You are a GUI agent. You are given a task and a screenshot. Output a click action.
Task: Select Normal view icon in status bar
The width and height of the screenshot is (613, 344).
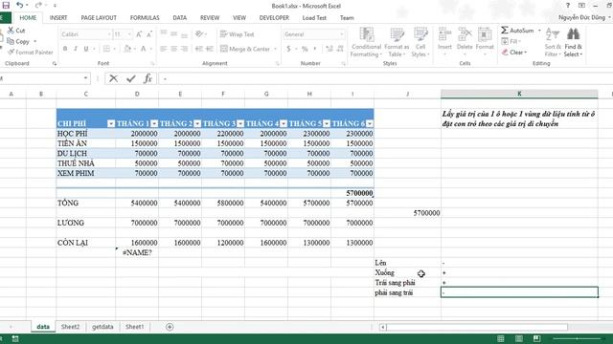click(501, 338)
